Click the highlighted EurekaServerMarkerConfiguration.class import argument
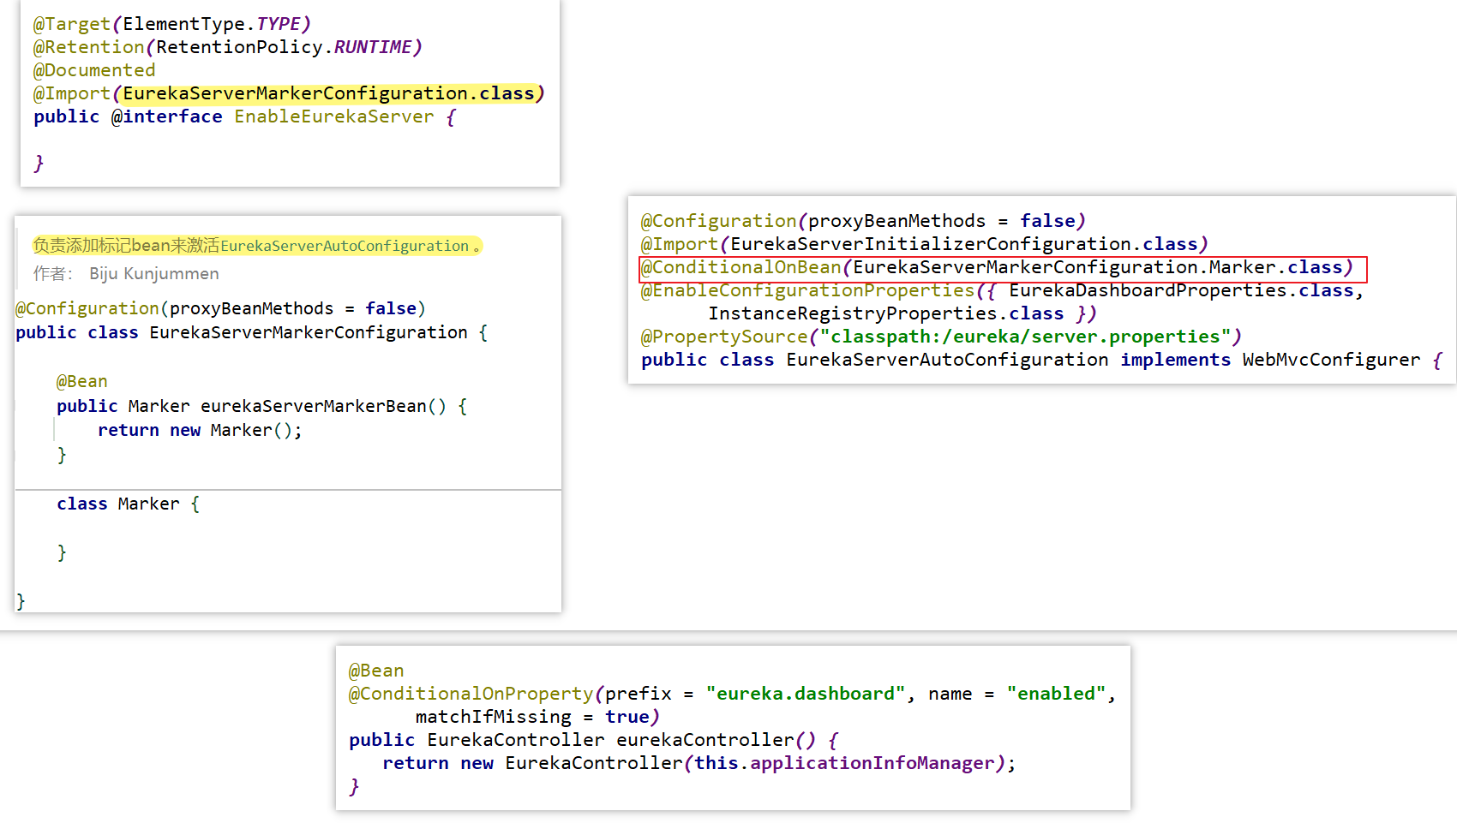Image resolution: width=1457 pixels, height=823 pixels. (x=329, y=93)
